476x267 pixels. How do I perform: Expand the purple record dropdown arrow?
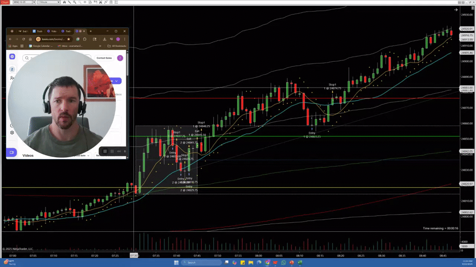coord(116,81)
